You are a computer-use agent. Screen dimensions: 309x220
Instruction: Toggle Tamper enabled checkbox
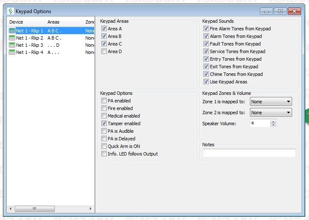tap(104, 123)
